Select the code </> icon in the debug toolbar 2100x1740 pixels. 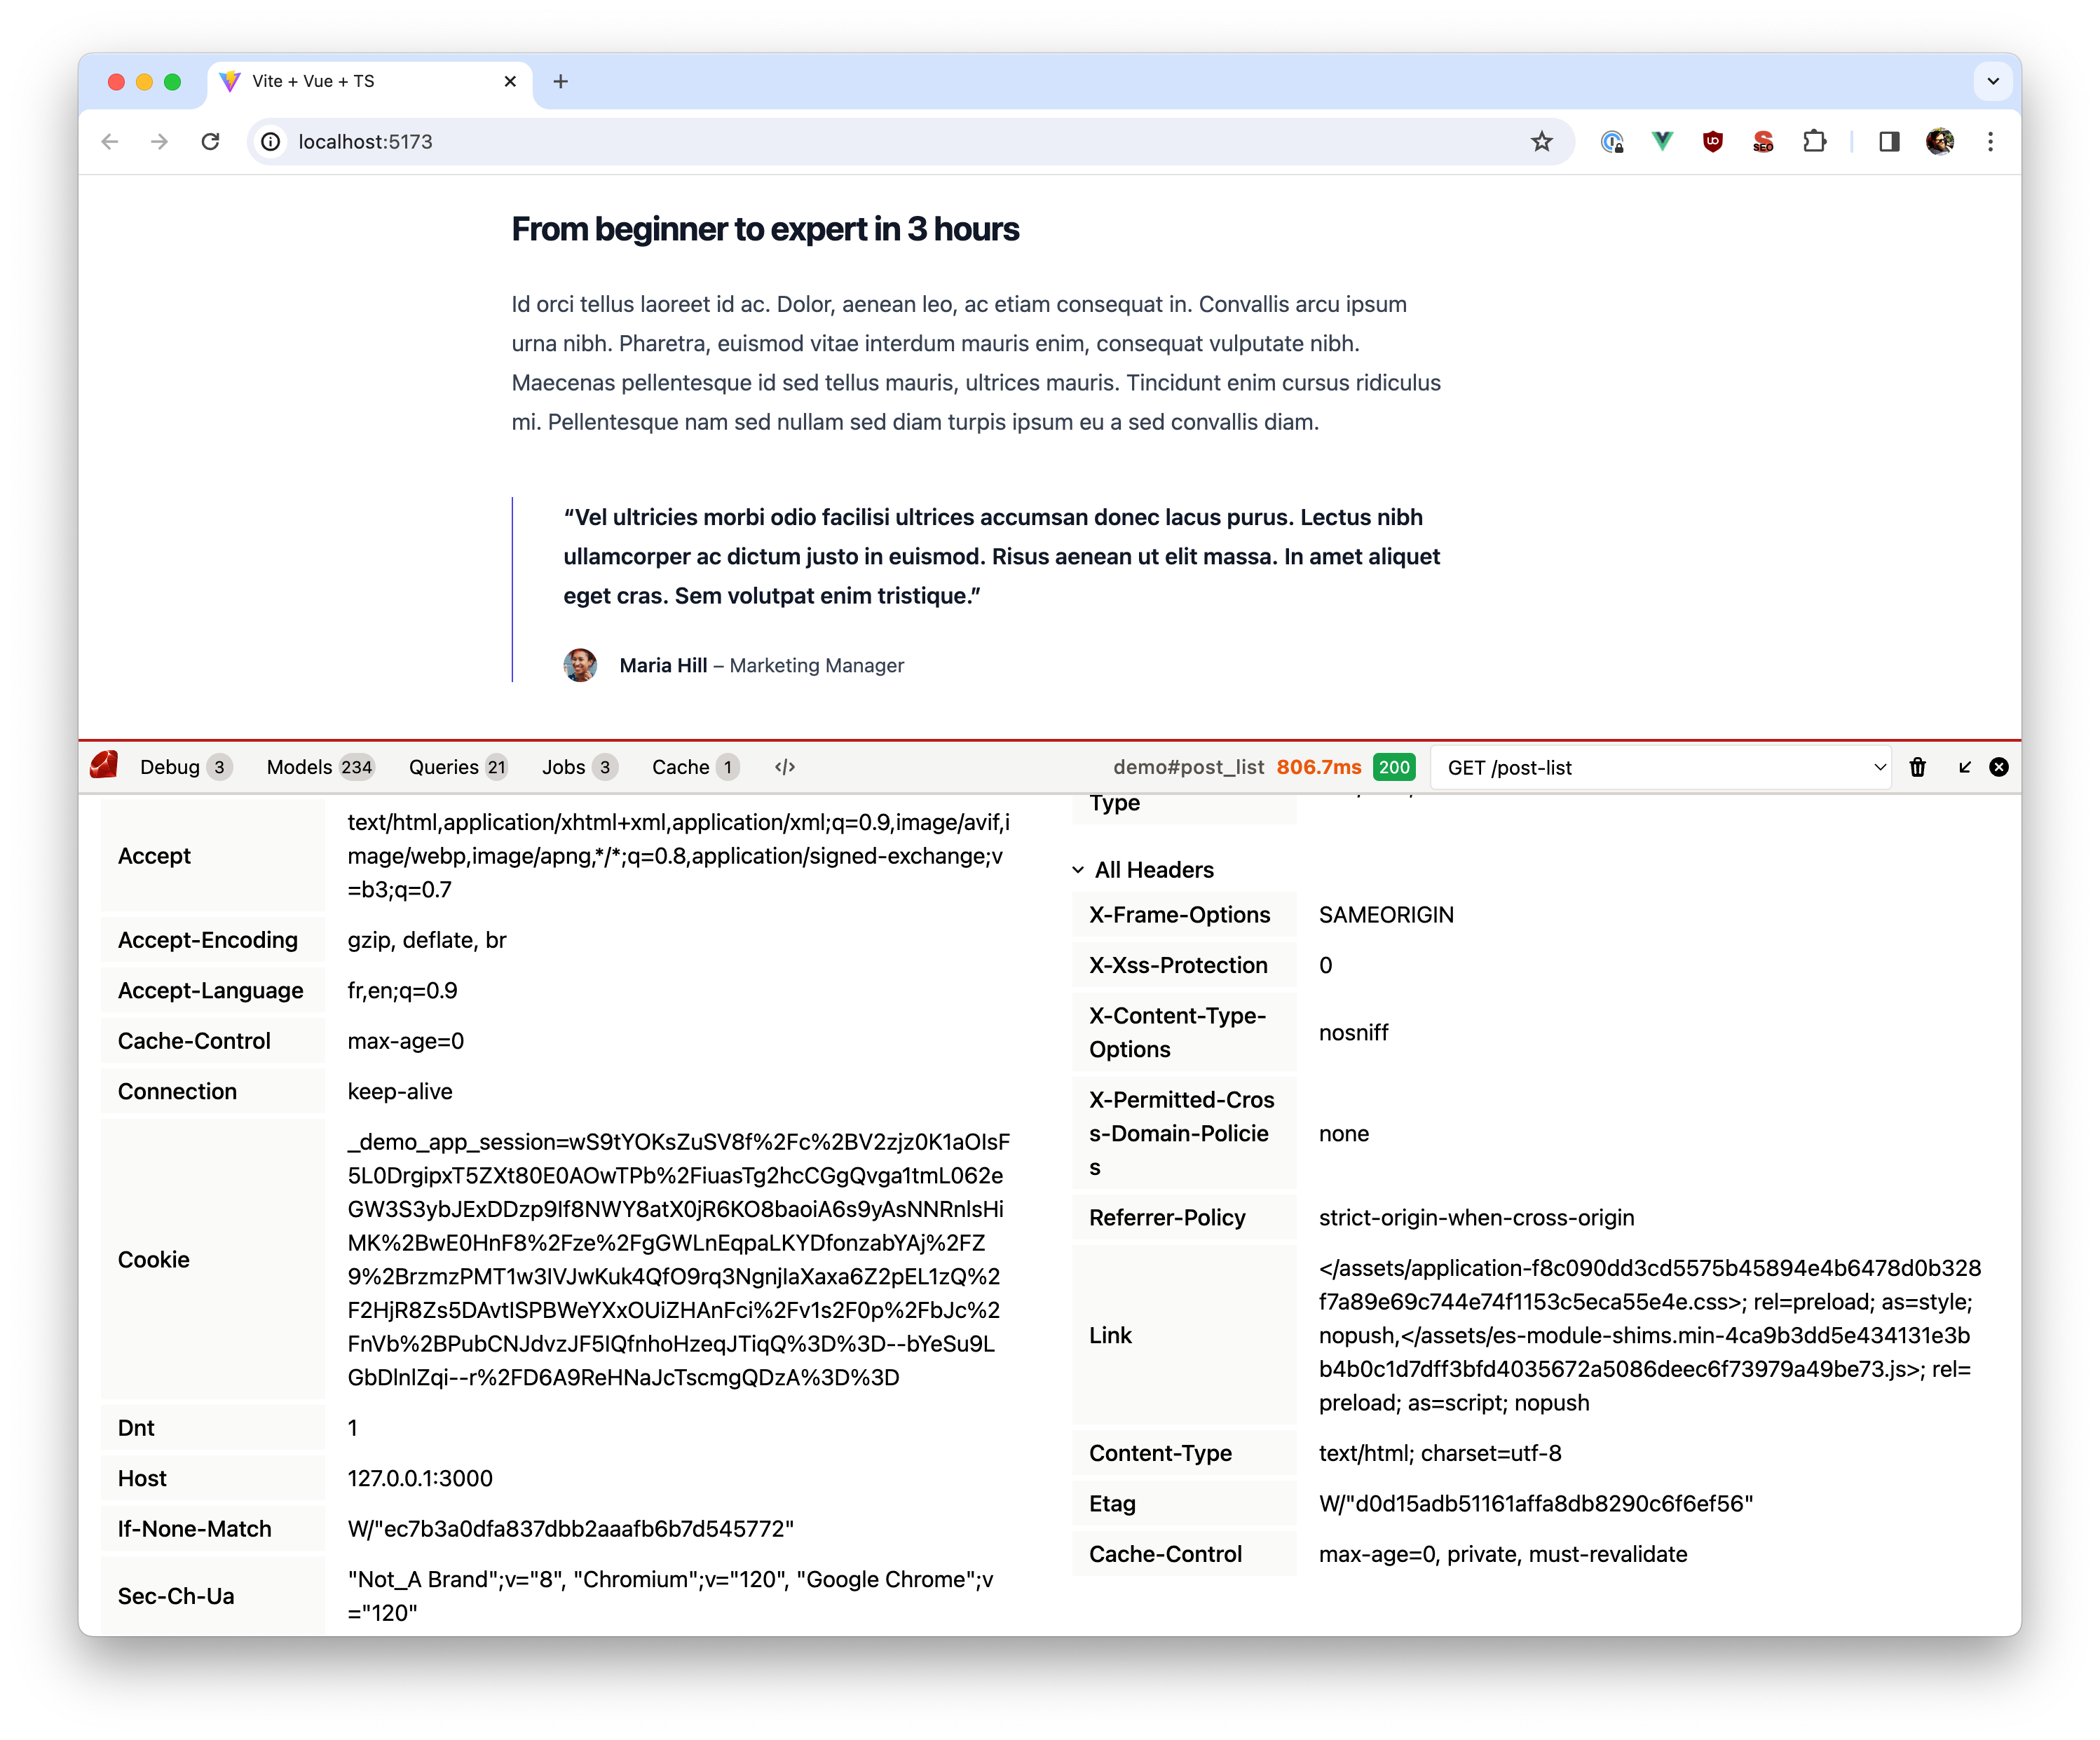click(x=786, y=766)
